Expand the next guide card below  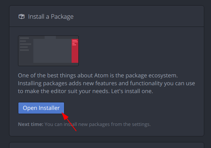(x=106, y=145)
